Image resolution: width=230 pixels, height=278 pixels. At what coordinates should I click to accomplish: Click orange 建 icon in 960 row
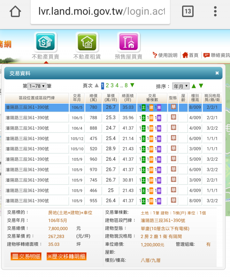coord(151,159)
